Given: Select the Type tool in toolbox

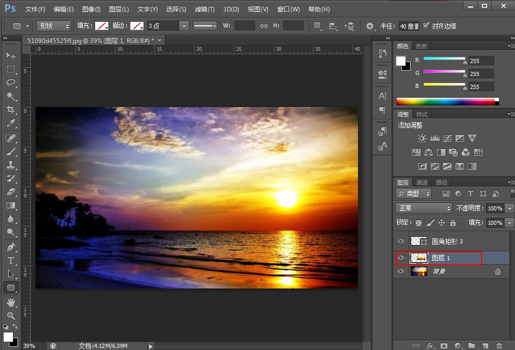Looking at the screenshot, I should [11, 260].
